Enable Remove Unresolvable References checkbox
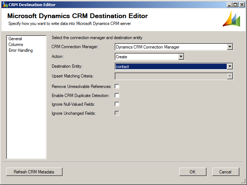Screen dimensions: 247x185 point(117,87)
